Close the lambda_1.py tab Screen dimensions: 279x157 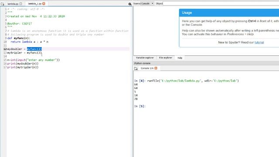[x=44, y=3]
